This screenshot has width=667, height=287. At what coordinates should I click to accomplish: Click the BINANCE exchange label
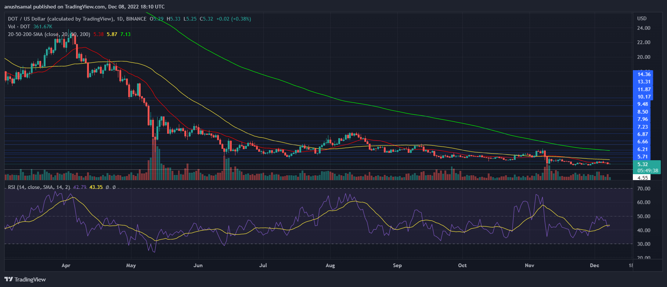point(136,19)
